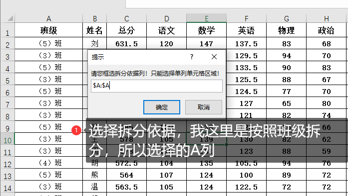Click the 语文 header cell

click(166, 30)
